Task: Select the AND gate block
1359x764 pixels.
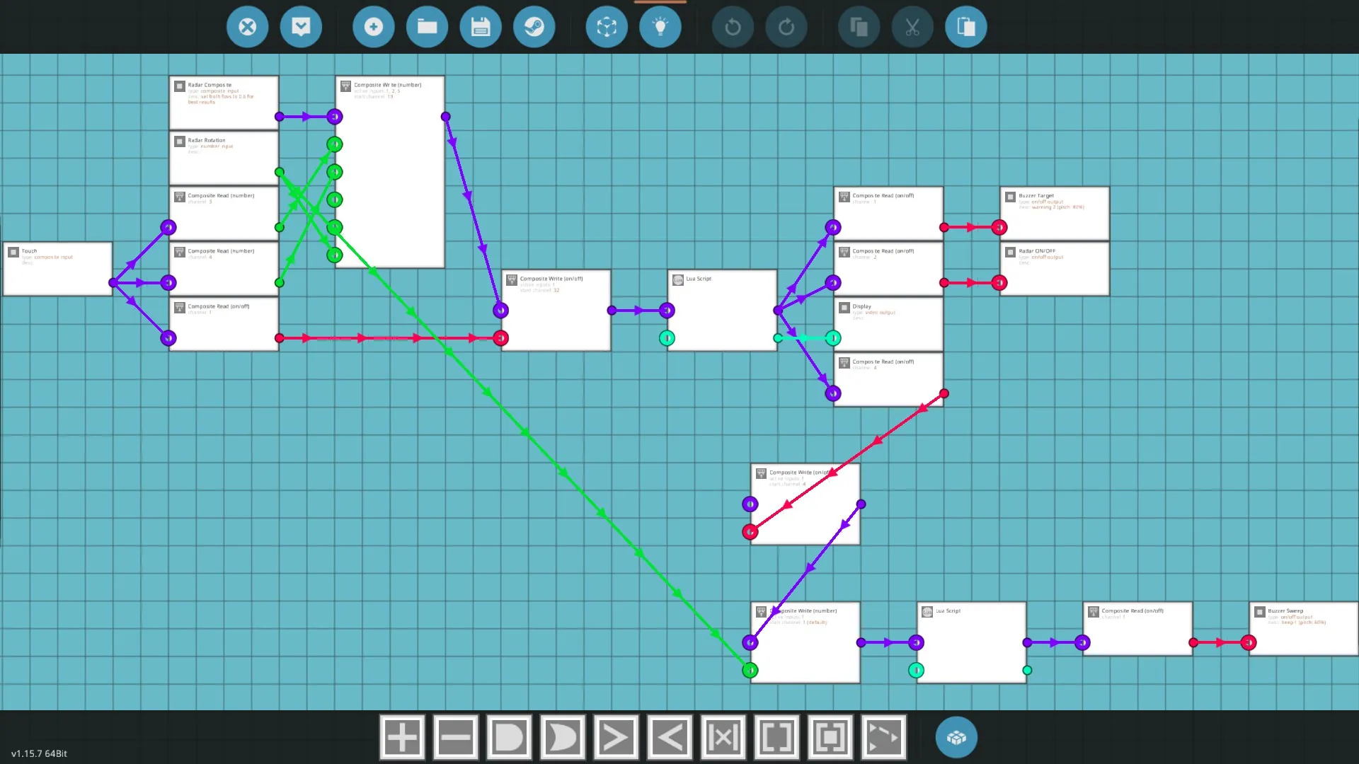Action: point(509,738)
